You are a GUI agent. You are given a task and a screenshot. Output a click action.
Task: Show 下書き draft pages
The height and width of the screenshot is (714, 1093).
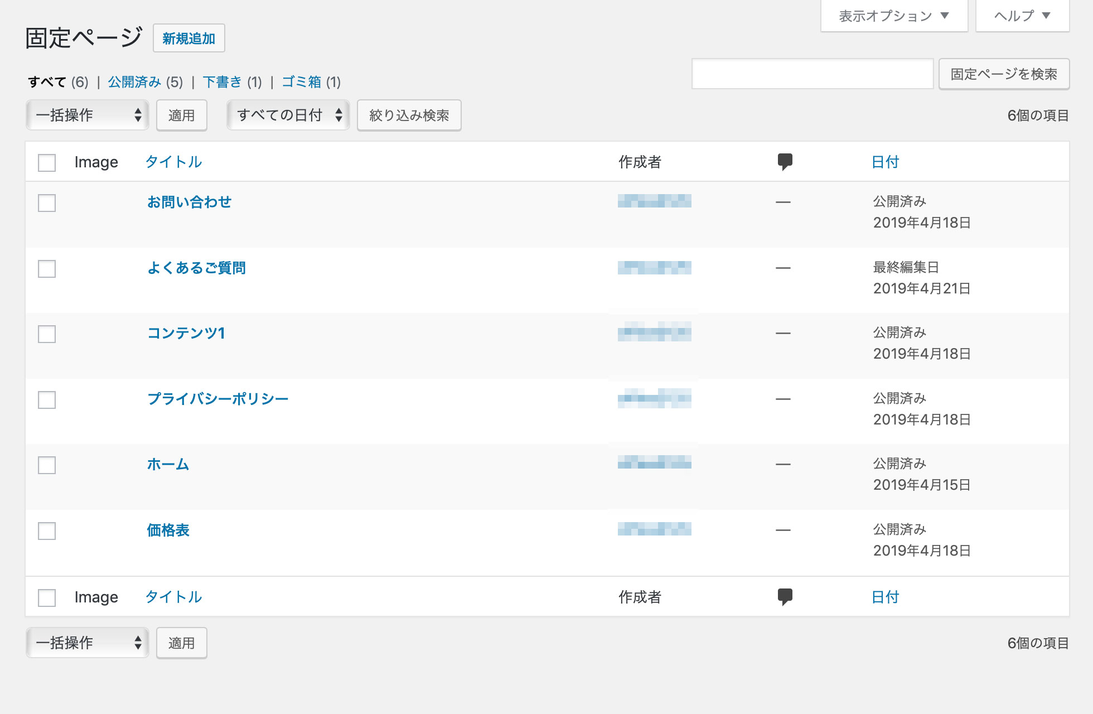point(222,82)
